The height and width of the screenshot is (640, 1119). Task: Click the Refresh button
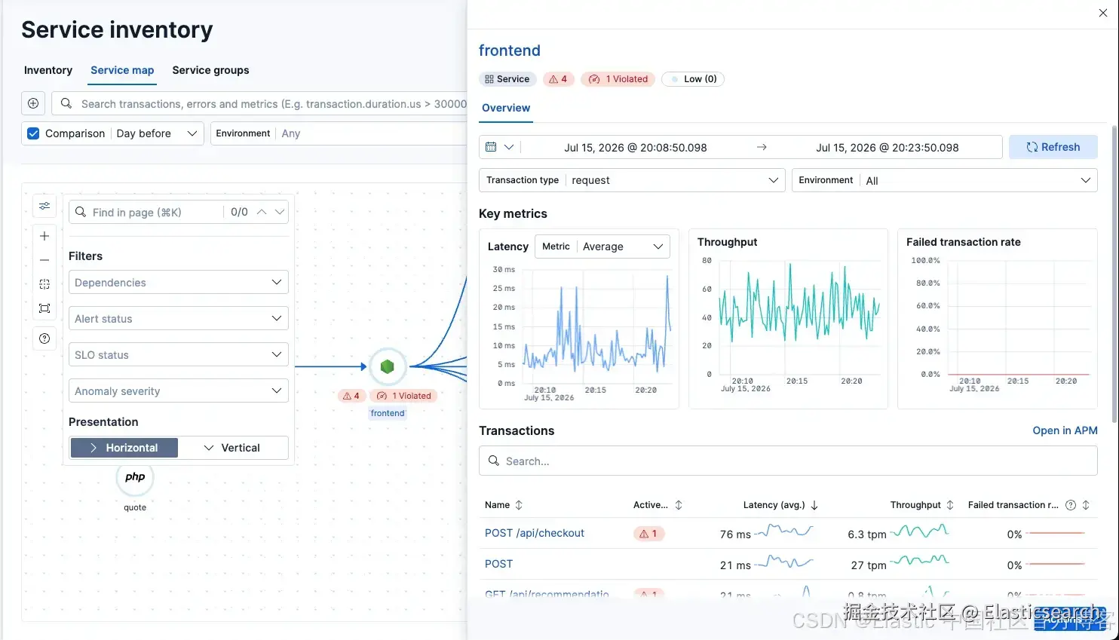1053,147
